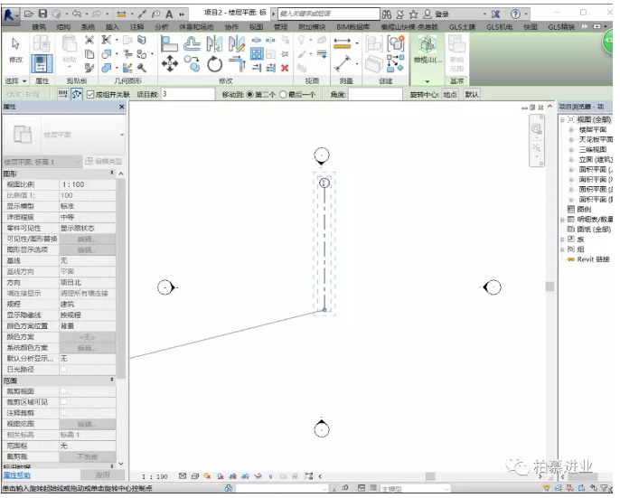620x498 pixels.
Task: Toggle the 裁剪视图 checkbox
Action: 63,391
